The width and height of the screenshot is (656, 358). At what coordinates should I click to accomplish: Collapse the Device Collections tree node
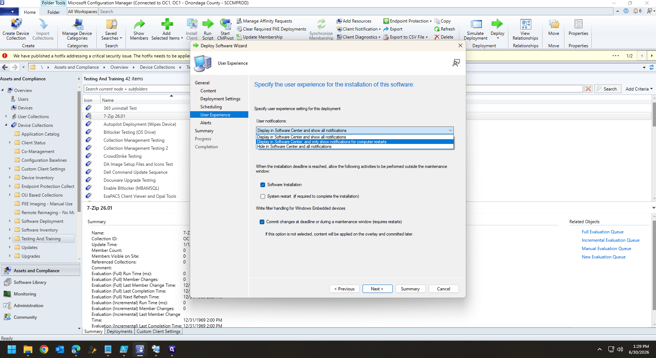tap(6, 125)
